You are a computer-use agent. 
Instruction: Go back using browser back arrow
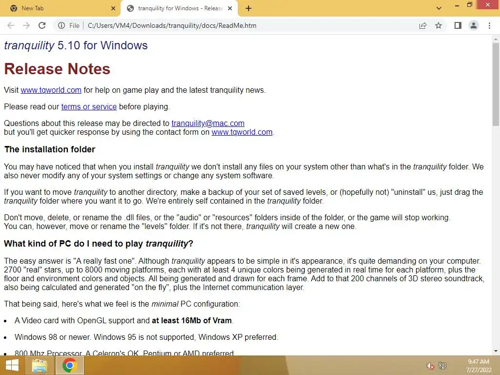[x=11, y=25]
